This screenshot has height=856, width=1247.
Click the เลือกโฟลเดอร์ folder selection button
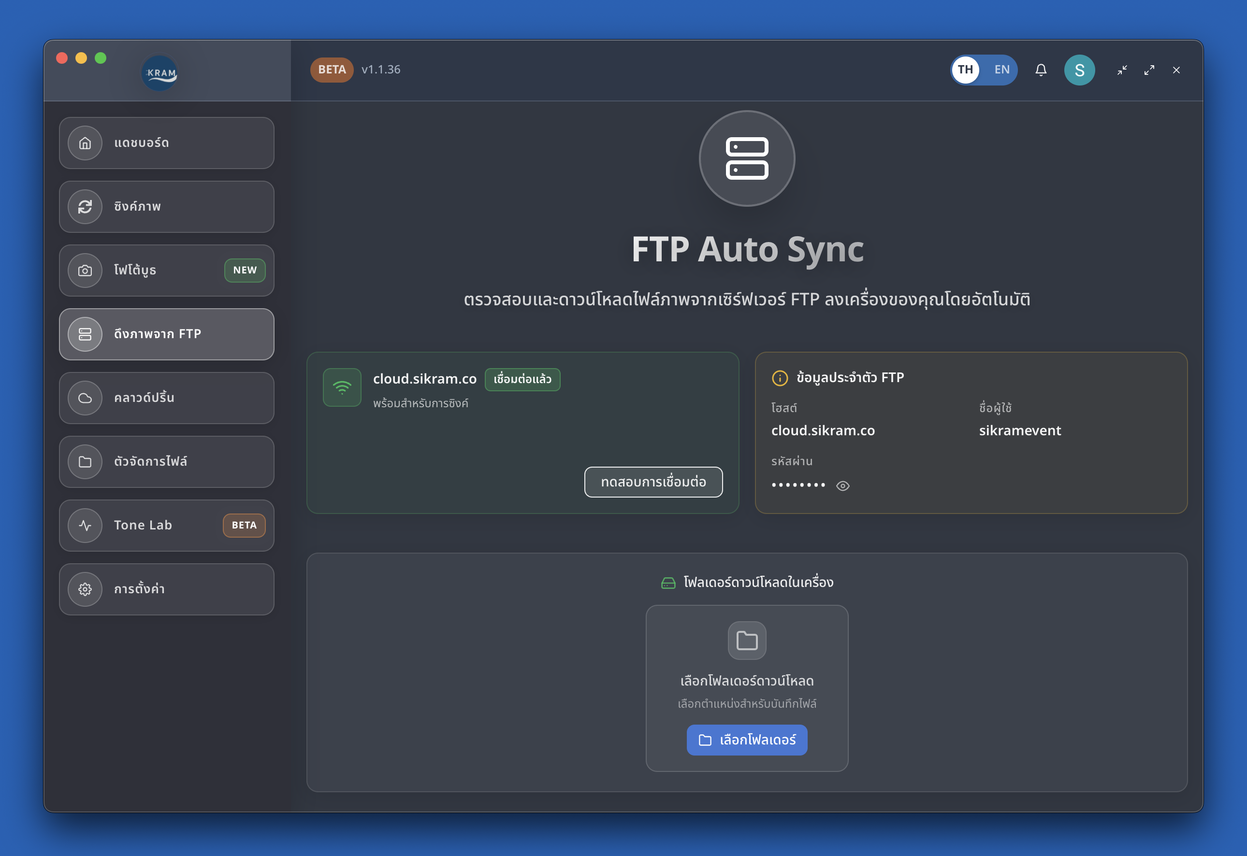point(747,740)
